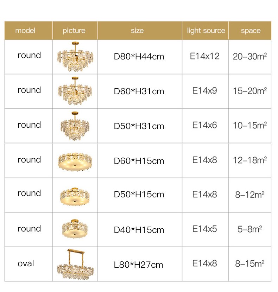The image size is (278, 292).
Task: Click the 20–30m² space value
Action: pos(249,56)
